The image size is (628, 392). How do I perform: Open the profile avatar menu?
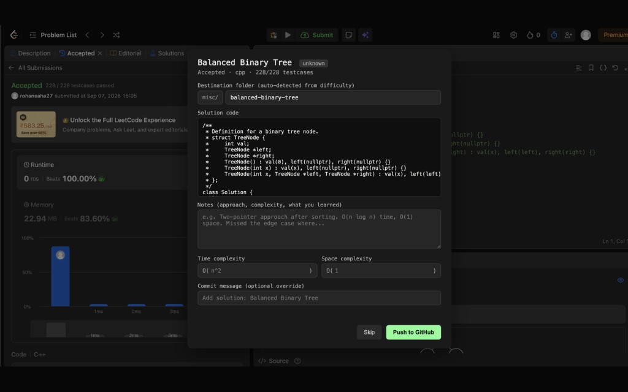point(586,35)
